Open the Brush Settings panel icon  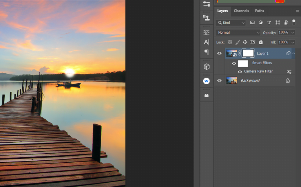point(206,4)
